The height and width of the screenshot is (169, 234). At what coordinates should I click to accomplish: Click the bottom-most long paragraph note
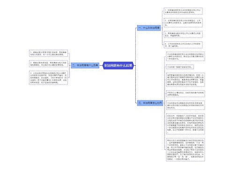[185, 150]
